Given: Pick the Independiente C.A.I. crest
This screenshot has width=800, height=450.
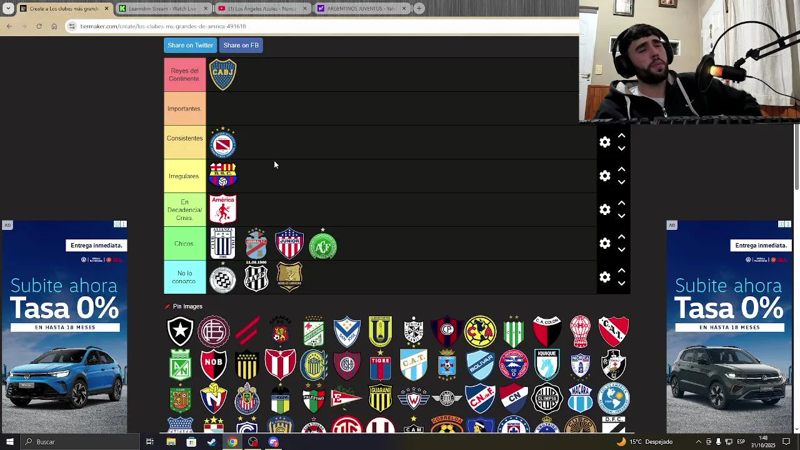Looking at the screenshot, I should tap(614, 331).
